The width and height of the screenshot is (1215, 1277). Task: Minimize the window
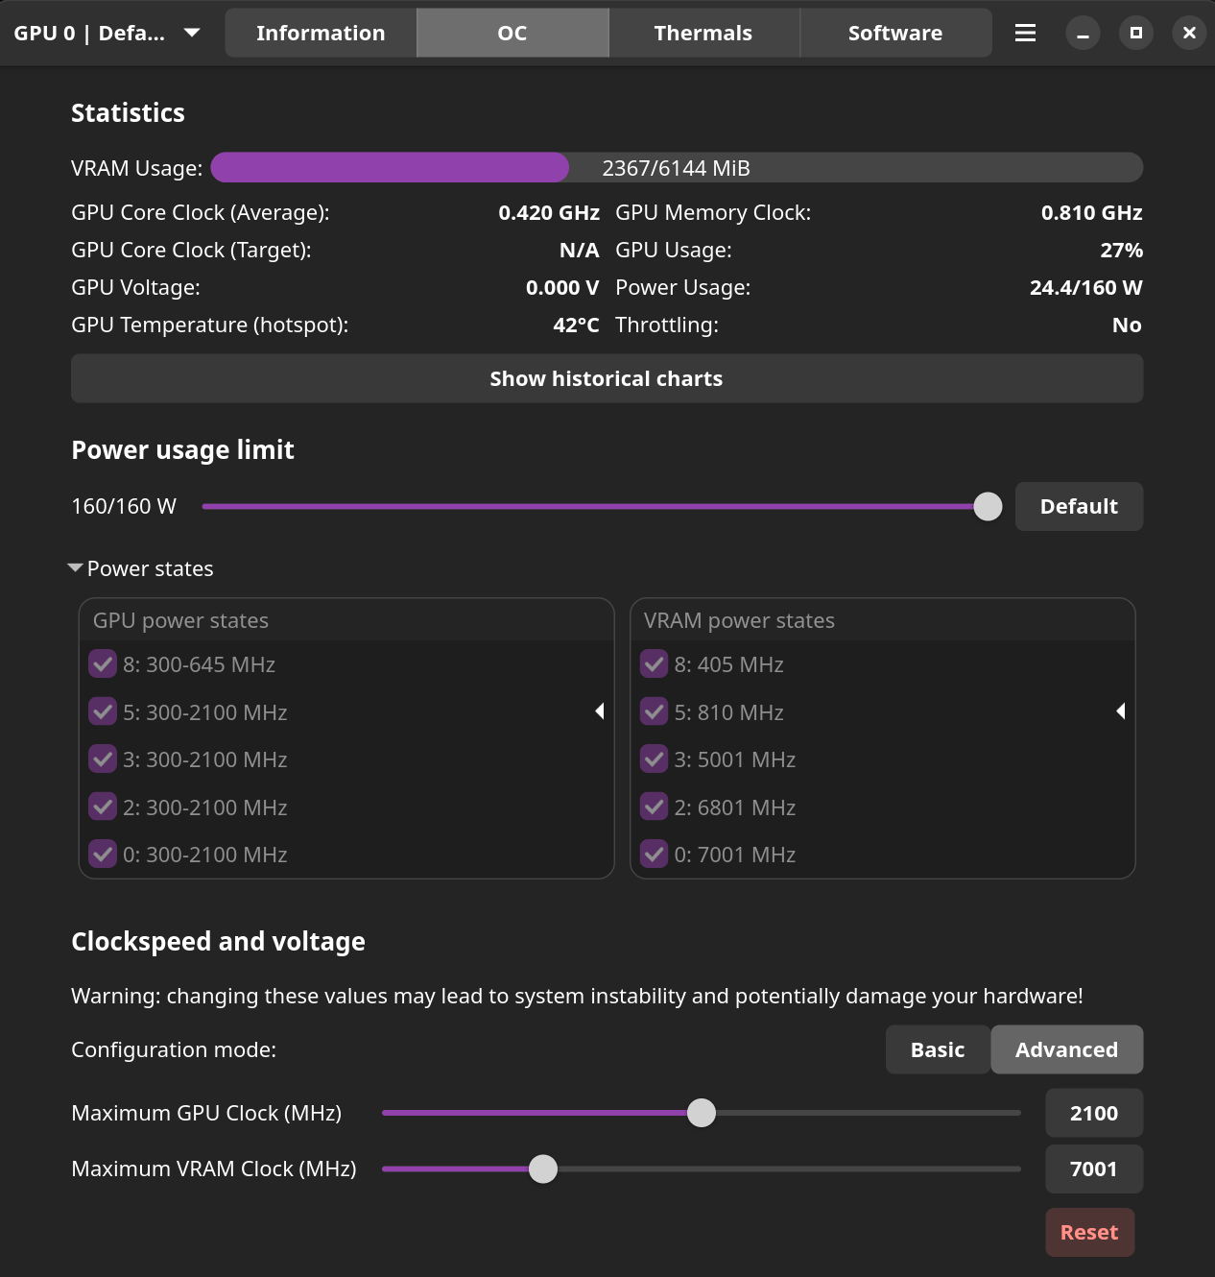1083,33
